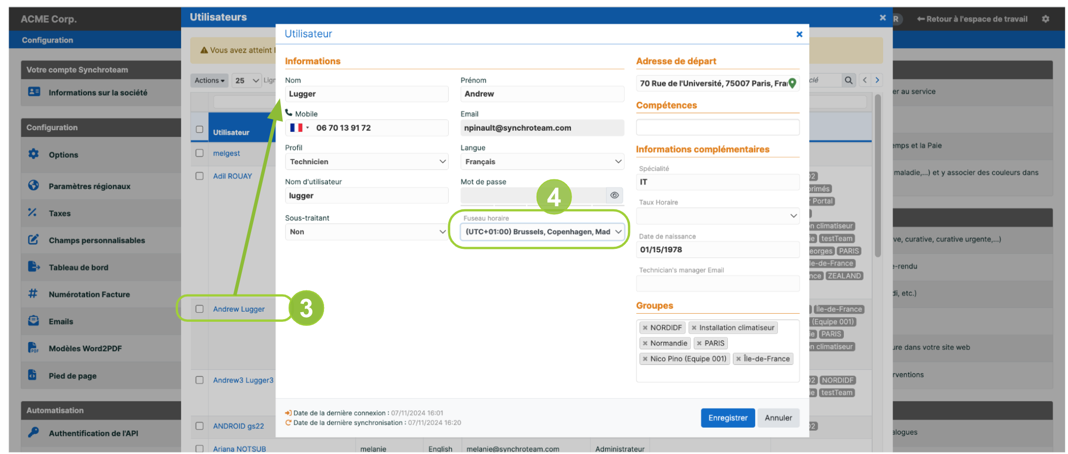1068x454 pixels.
Task: Check the Andrew3 Lugger3 row checkbox
Action: [x=199, y=380]
